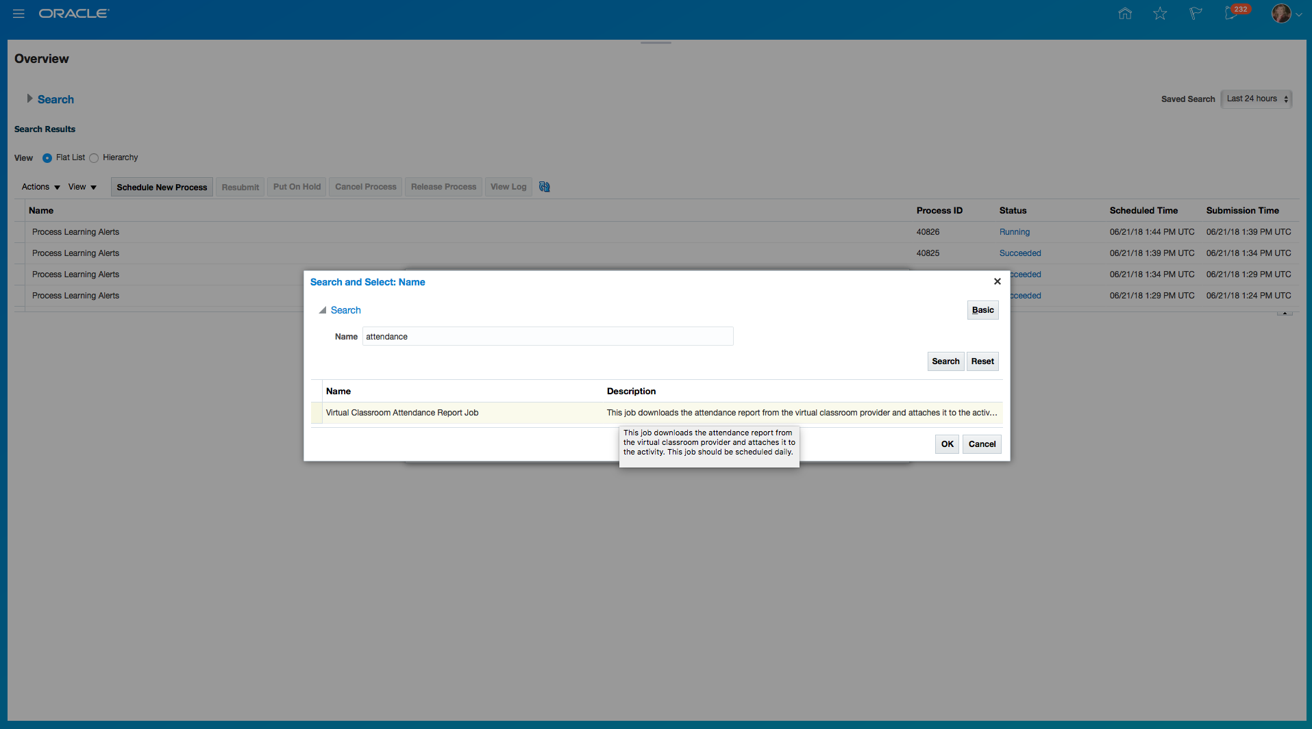Click dialog Description column header
Screen dimensions: 1312x729
pos(631,392)
